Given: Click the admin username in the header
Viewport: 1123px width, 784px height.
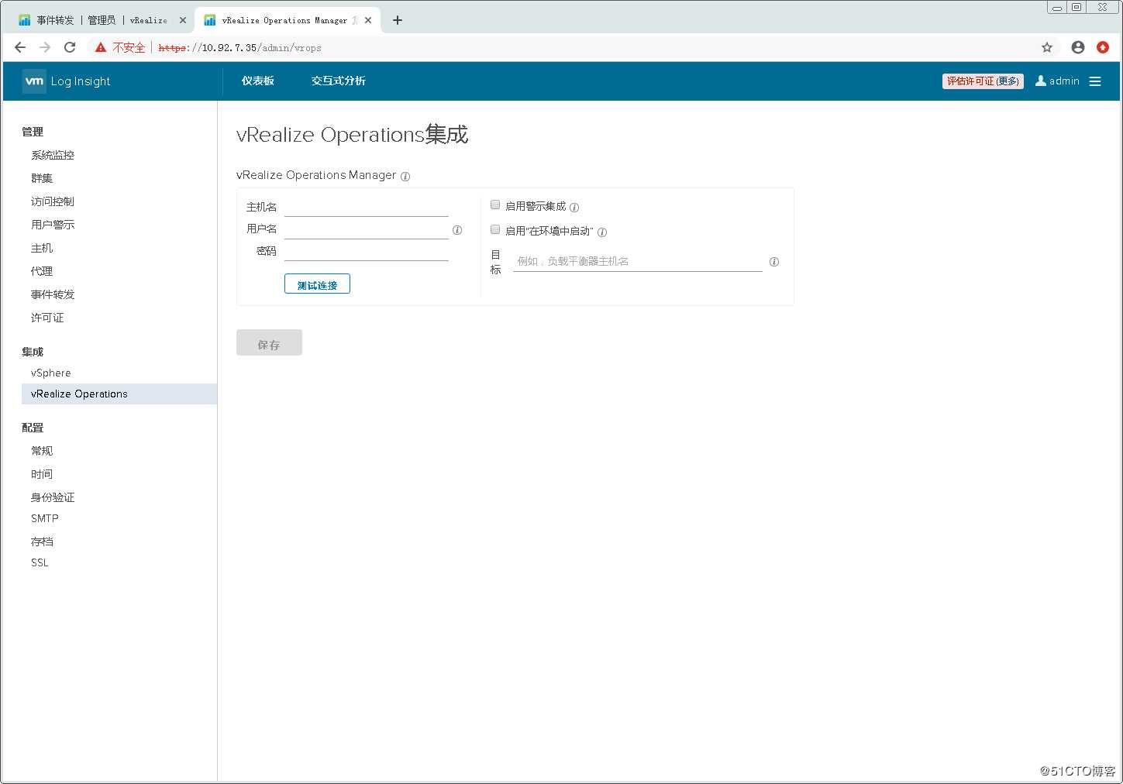Looking at the screenshot, I should click(1064, 81).
